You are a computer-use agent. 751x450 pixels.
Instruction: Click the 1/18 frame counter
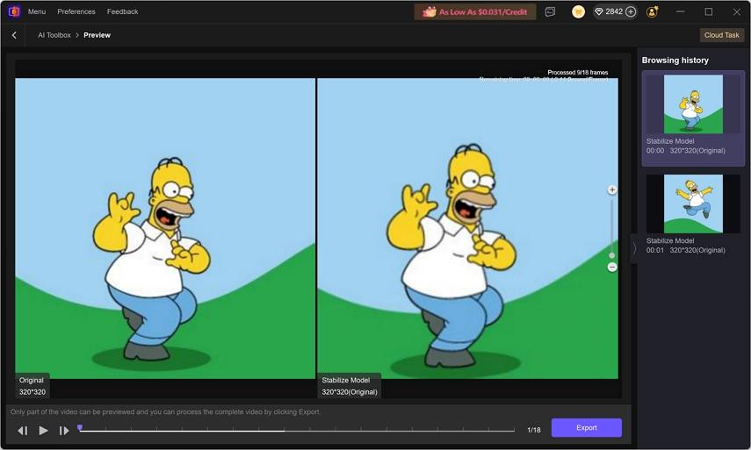533,431
